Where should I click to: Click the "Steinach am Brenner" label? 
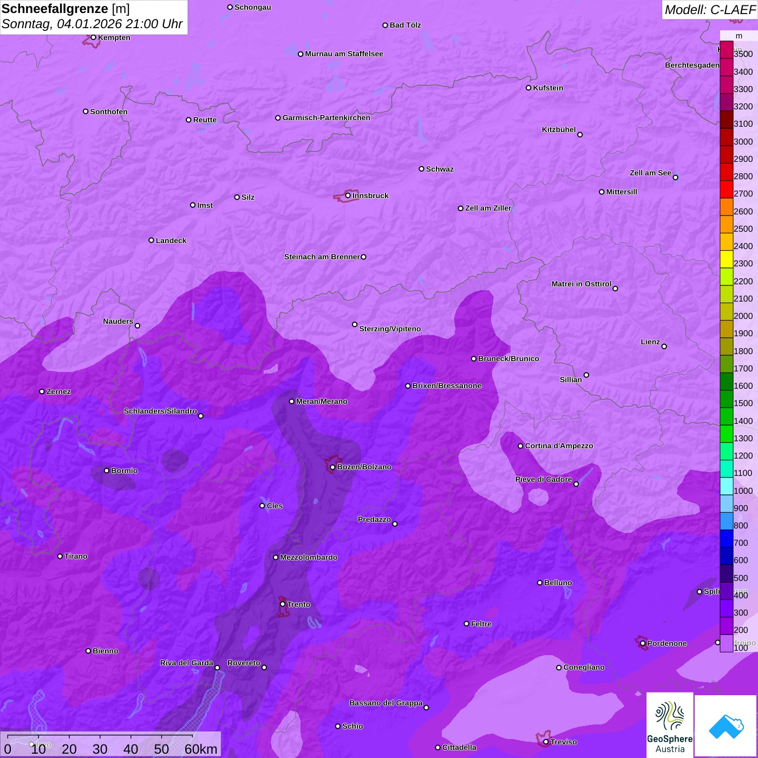click(322, 257)
